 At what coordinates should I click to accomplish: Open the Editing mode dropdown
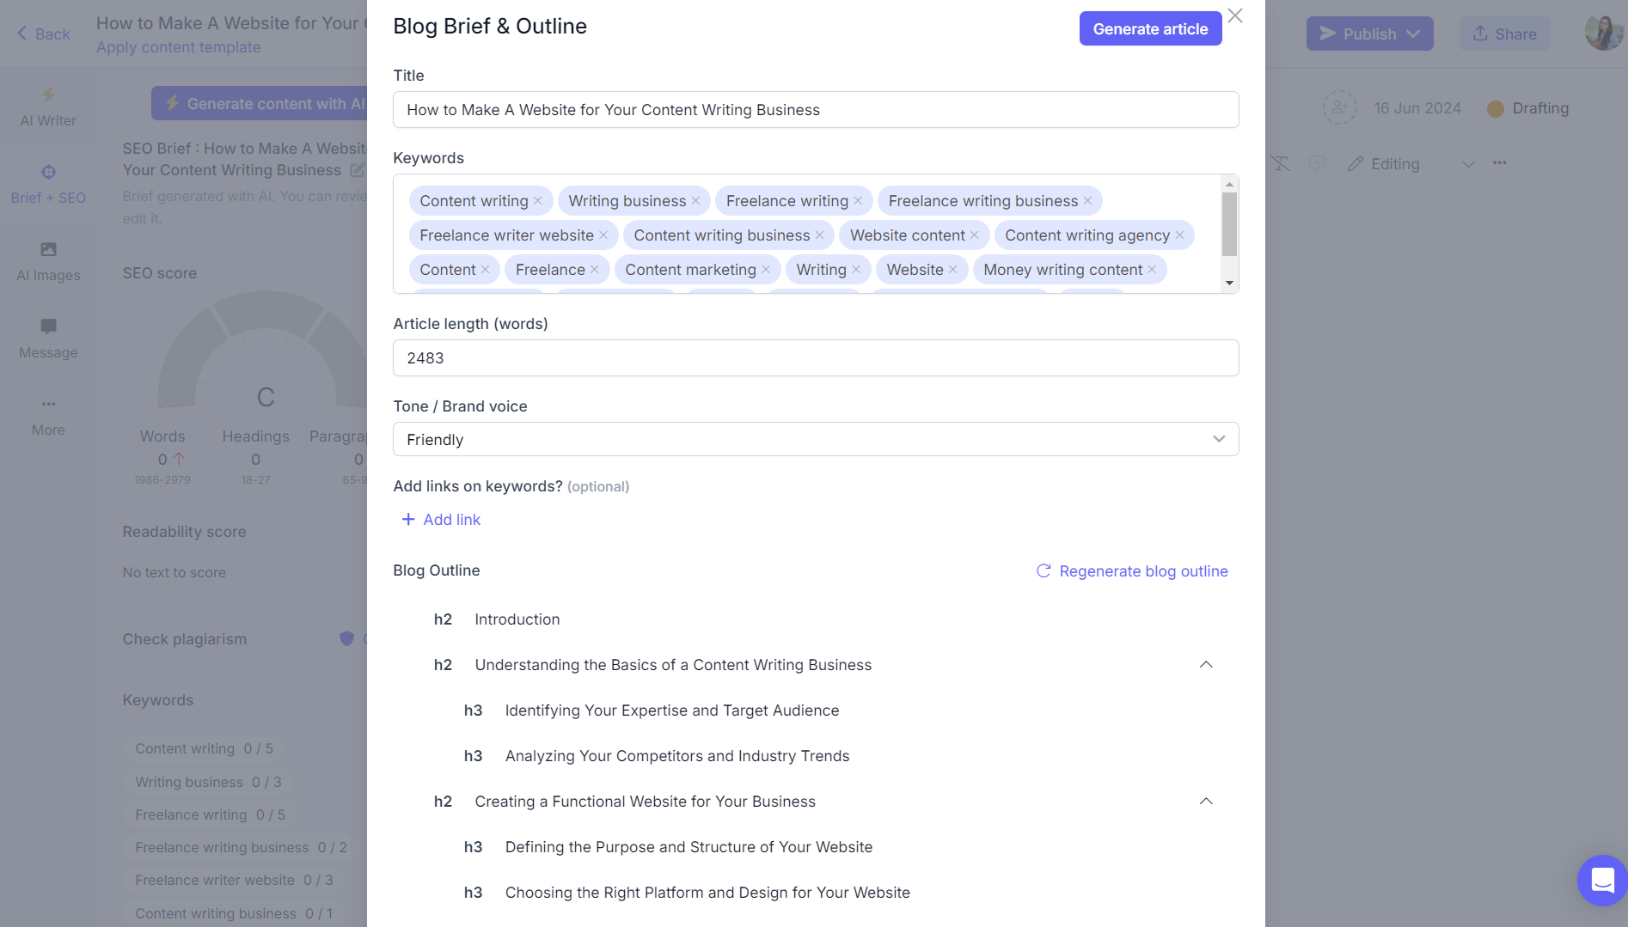pos(1468,163)
